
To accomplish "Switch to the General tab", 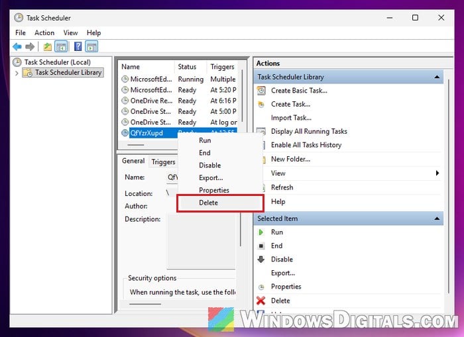I will coord(133,161).
